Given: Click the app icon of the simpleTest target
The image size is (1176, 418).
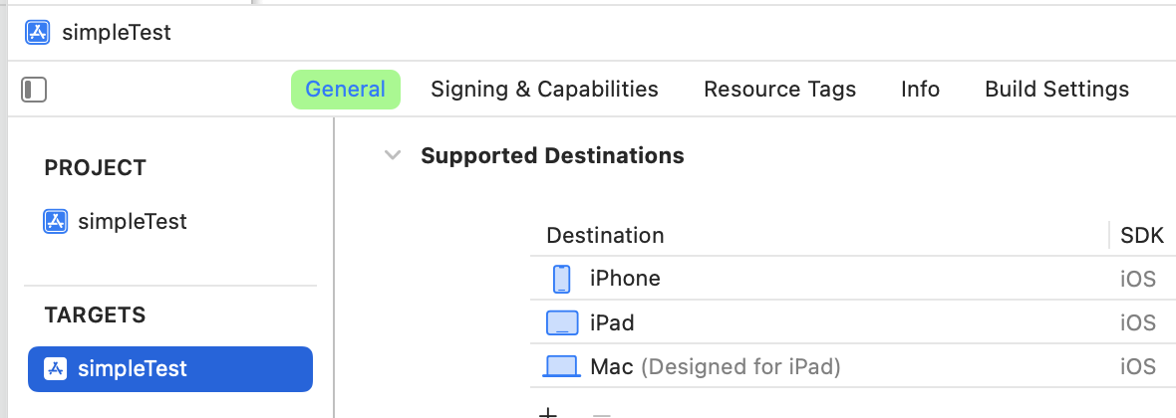Looking at the screenshot, I should tap(56, 369).
